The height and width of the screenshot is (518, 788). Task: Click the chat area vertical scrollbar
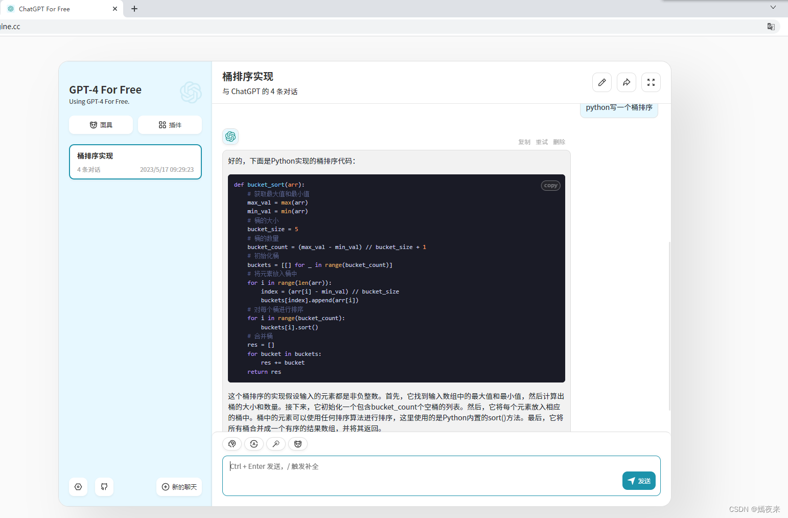tap(669, 326)
